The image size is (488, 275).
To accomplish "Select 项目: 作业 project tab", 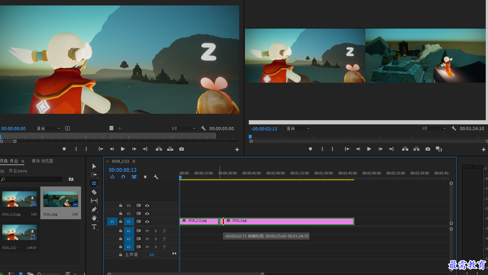I will [x=9, y=161].
